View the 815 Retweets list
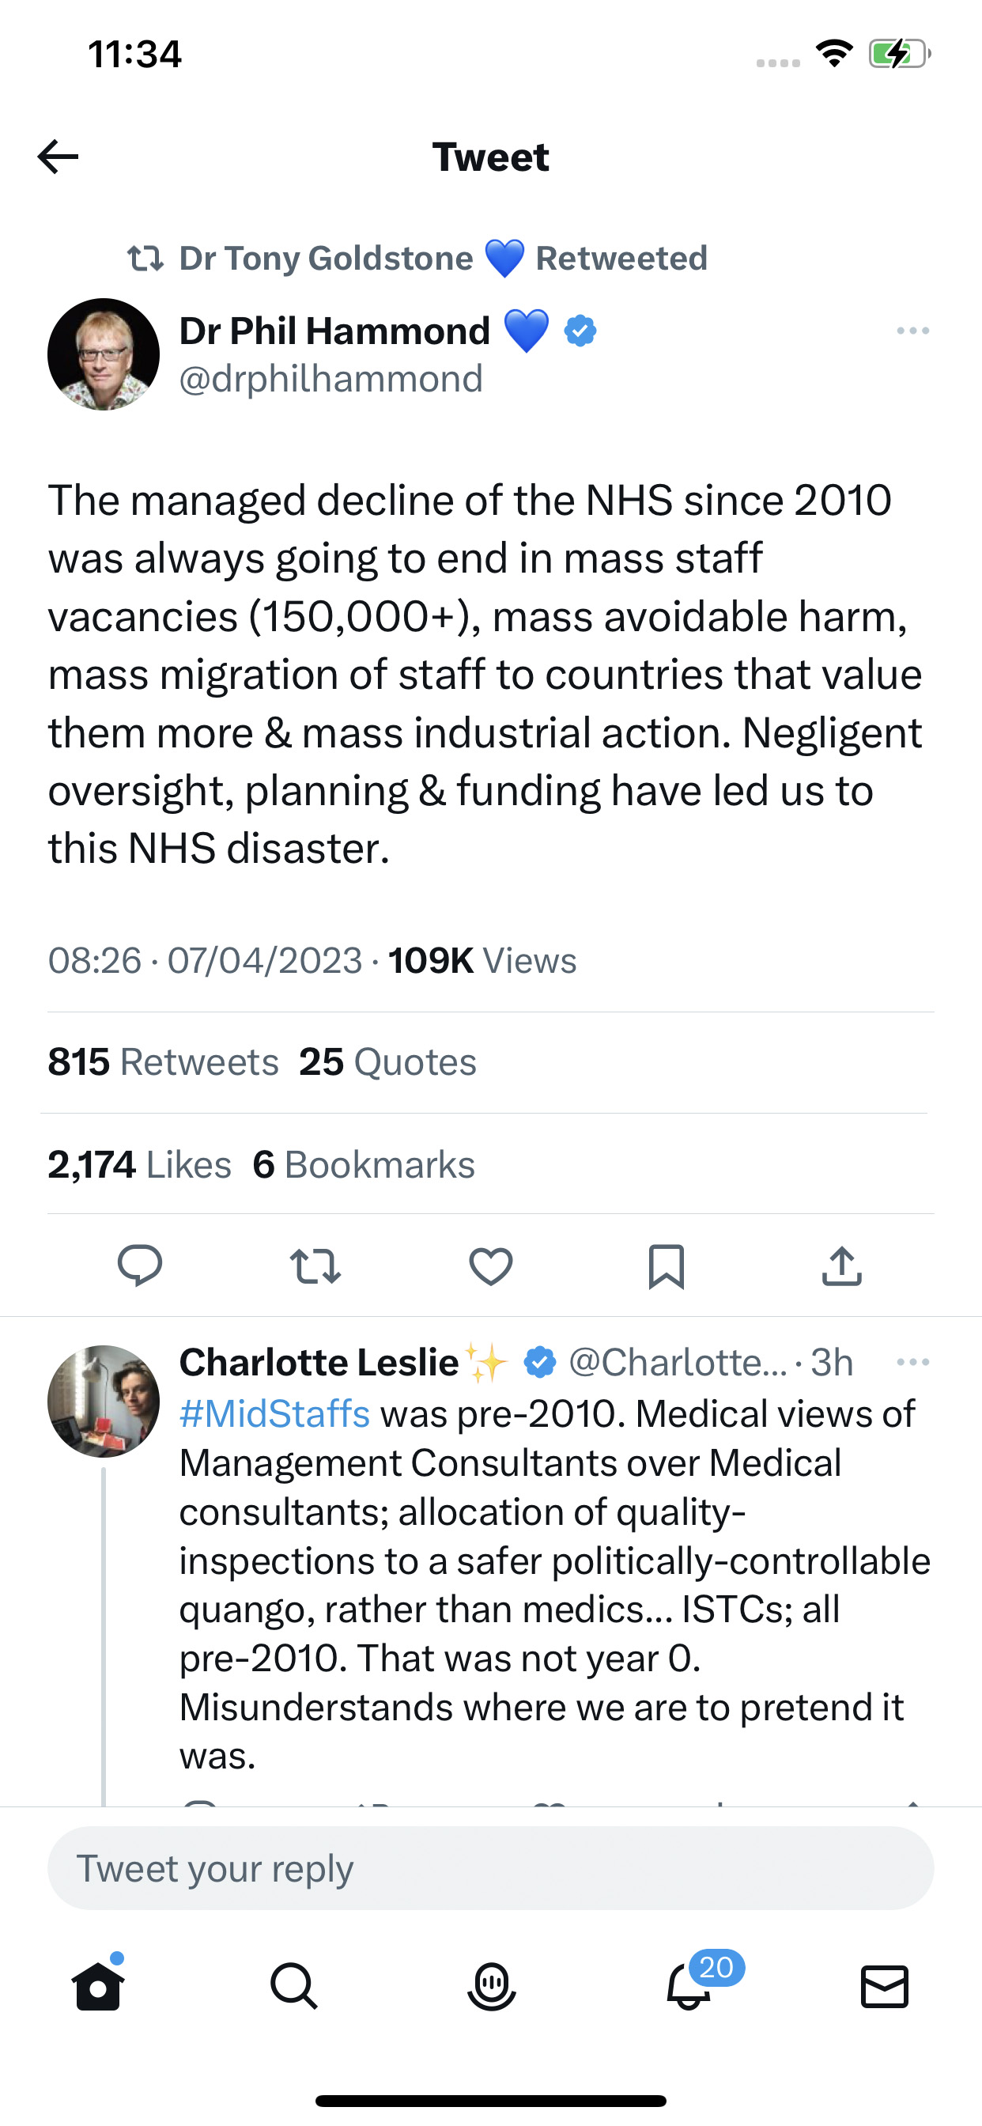The width and height of the screenshot is (982, 2126). click(164, 1062)
